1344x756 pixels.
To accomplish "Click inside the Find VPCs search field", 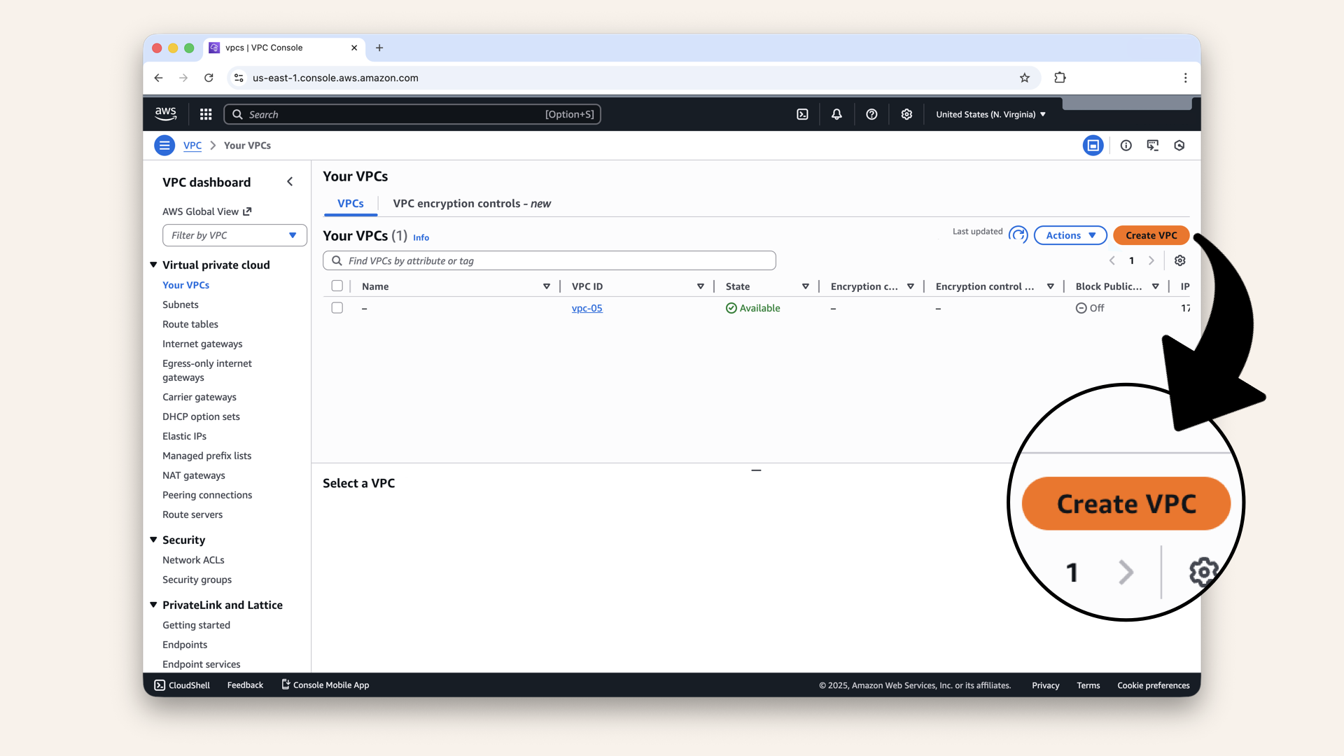I will (549, 260).
